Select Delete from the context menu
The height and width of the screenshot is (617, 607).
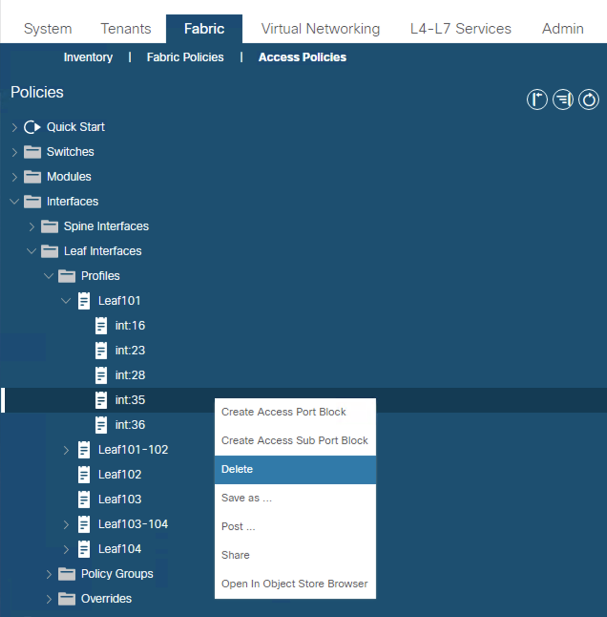point(237,469)
